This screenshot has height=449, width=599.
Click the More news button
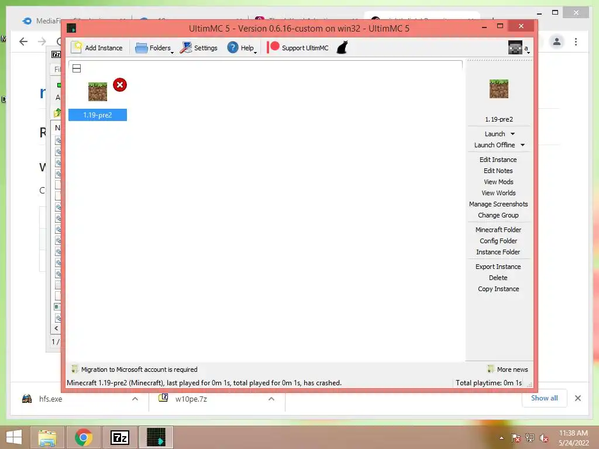pyautogui.click(x=508, y=369)
